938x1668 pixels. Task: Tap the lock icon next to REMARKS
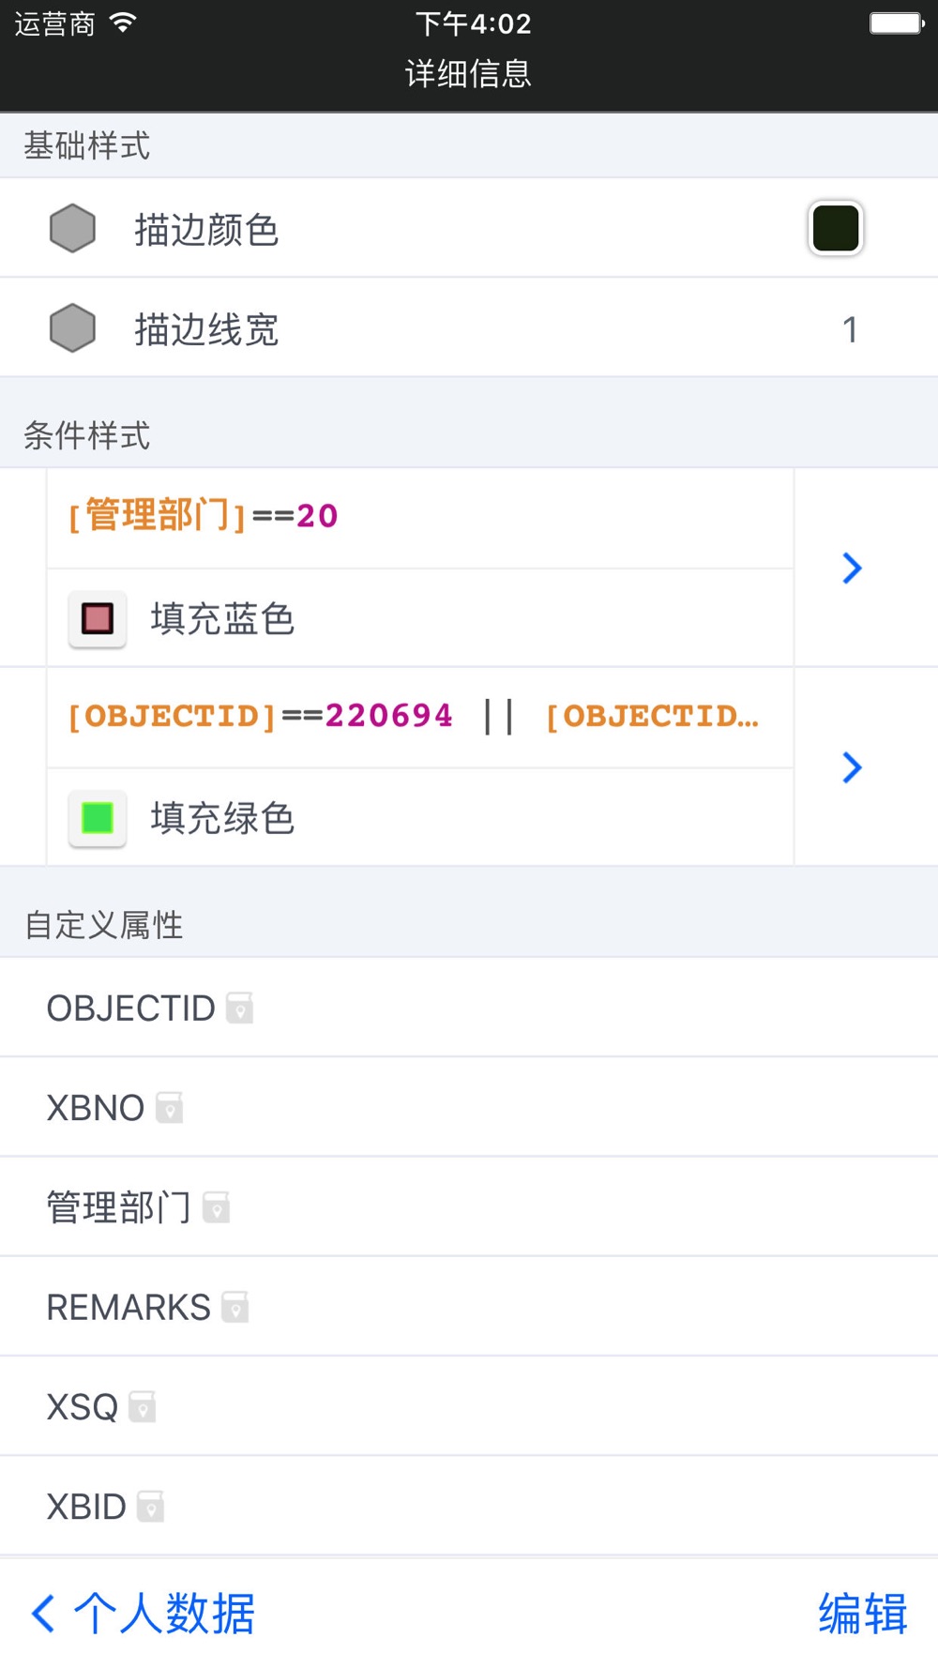pos(235,1307)
